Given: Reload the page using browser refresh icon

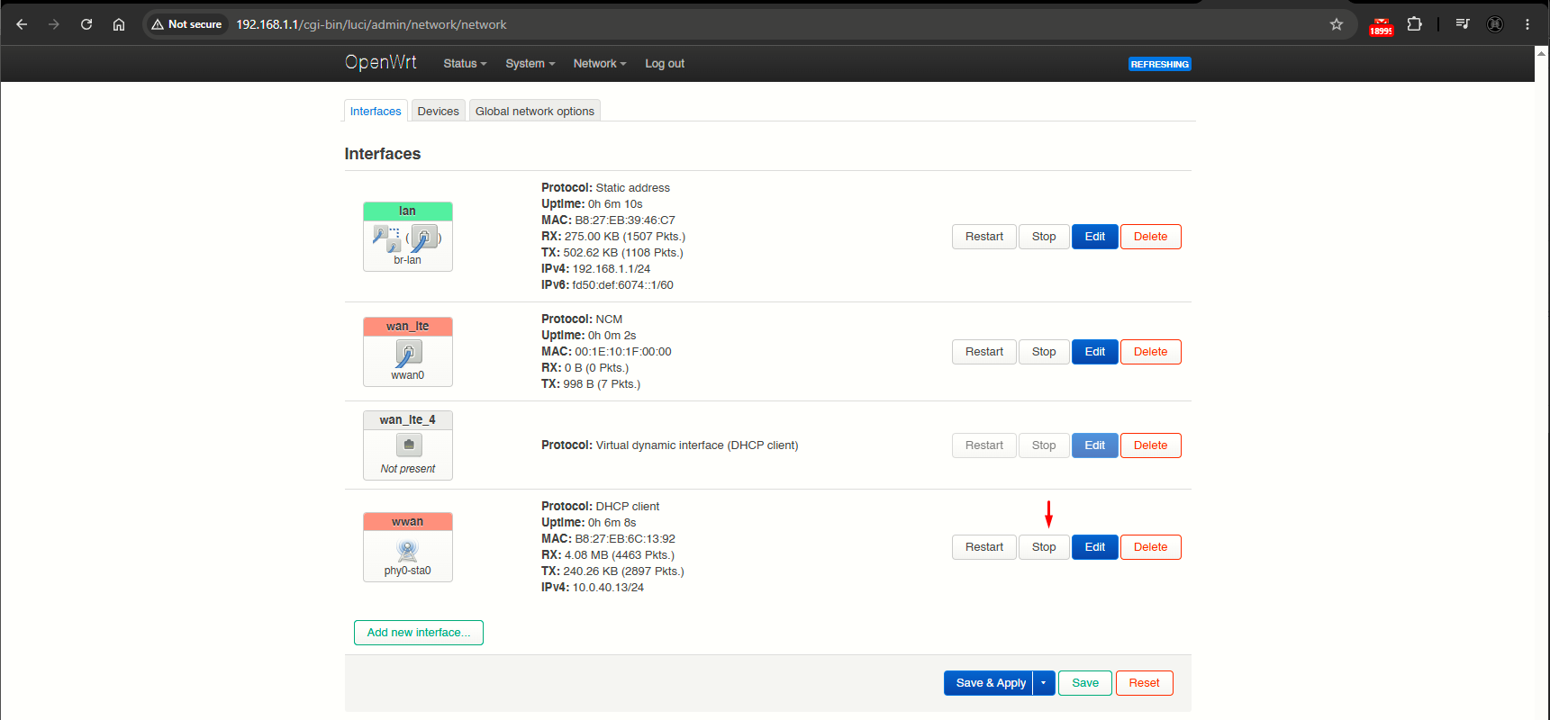Looking at the screenshot, I should (86, 24).
